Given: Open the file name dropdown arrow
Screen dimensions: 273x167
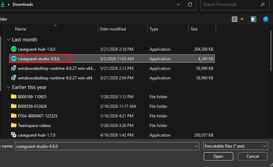Looking at the screenshot, I should [x=196, y=146].
